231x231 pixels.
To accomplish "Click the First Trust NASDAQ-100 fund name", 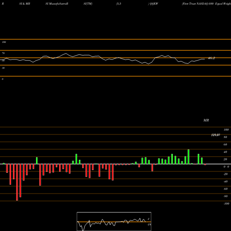I will coord(207,4).
